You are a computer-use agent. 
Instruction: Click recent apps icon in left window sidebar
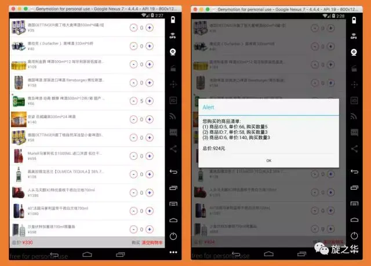pos(173,188)
